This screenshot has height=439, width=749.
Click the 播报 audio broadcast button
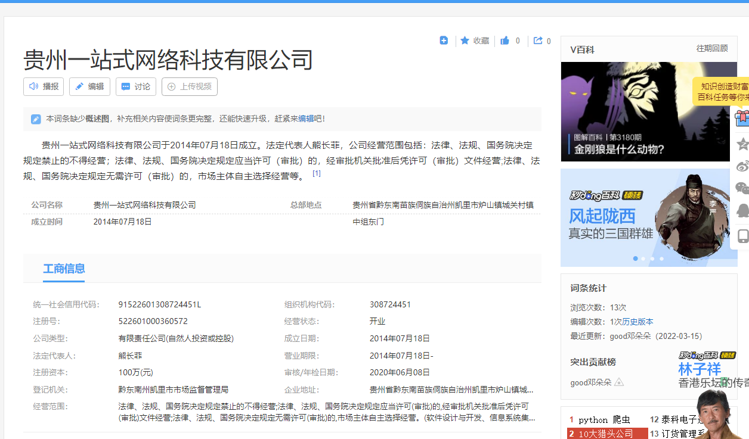[44, 86]
